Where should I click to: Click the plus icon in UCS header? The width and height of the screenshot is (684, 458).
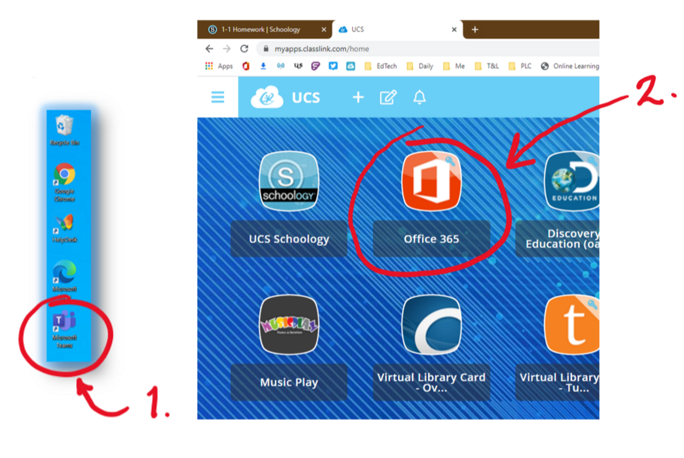coord(358,97)
